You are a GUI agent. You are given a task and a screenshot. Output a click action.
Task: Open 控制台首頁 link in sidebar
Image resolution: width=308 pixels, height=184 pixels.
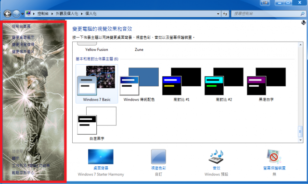[21, 26]
